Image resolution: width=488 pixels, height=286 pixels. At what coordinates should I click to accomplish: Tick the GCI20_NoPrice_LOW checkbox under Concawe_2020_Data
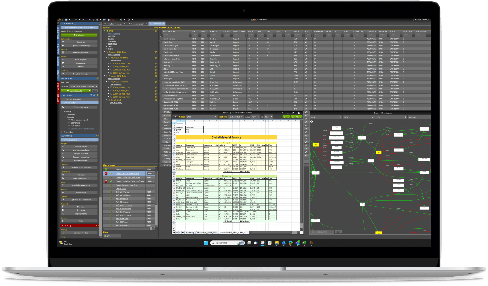tap(111, 63)
